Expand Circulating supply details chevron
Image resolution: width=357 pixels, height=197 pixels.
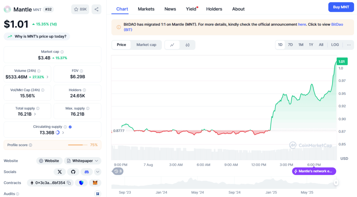coord(63,133)
